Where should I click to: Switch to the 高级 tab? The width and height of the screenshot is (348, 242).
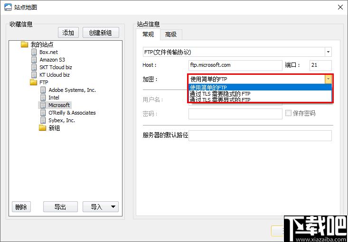[x=170, y=34]
